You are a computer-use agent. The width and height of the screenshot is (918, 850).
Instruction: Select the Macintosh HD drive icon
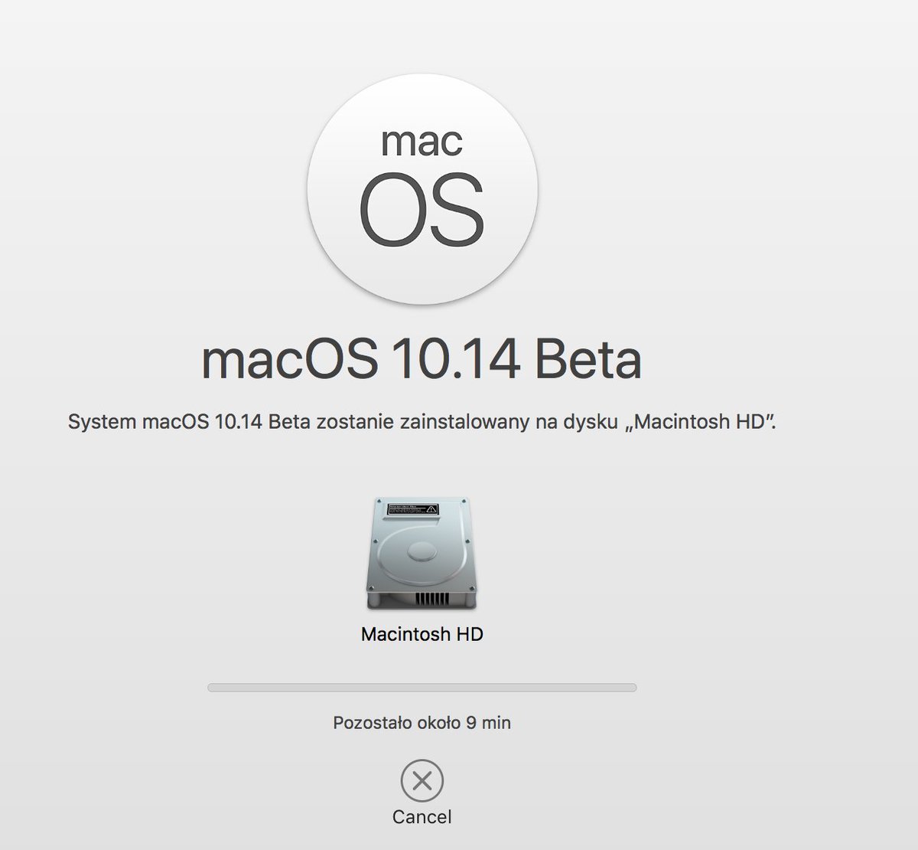coord(422,554)
